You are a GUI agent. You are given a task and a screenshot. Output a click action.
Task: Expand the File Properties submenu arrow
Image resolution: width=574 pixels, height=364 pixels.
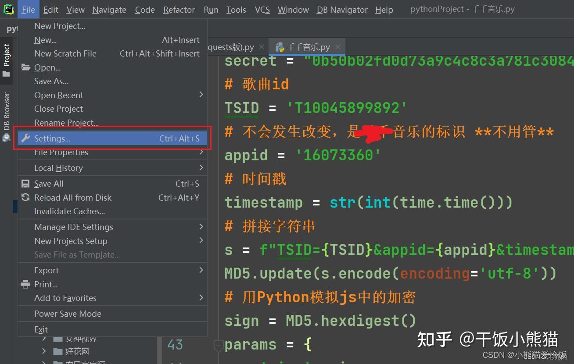201,152
